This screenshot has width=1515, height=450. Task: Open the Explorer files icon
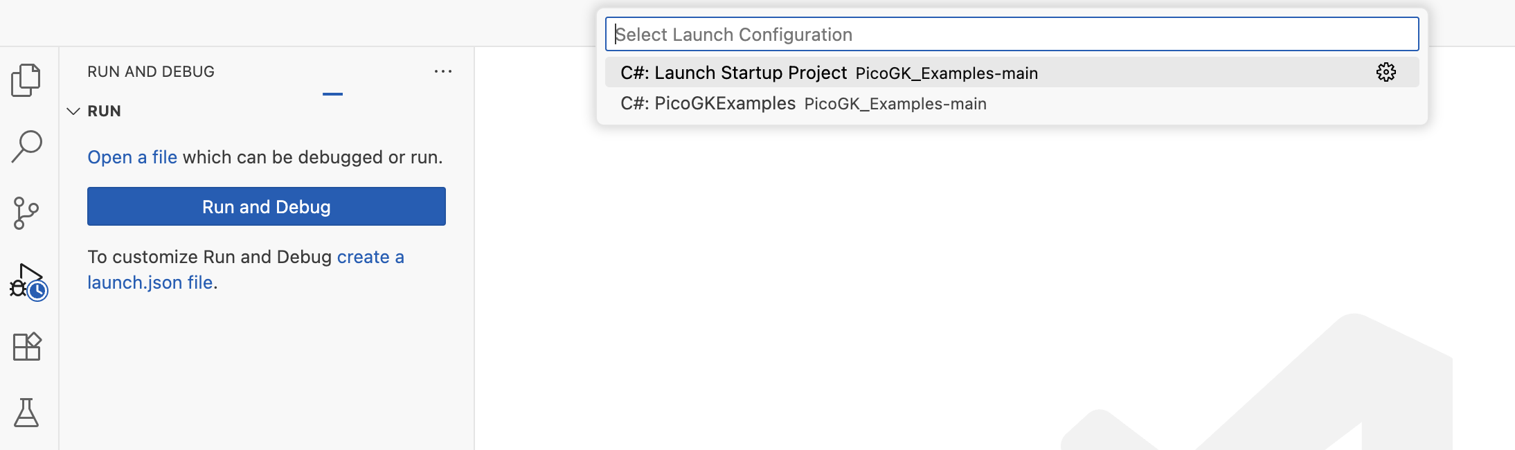26,80
